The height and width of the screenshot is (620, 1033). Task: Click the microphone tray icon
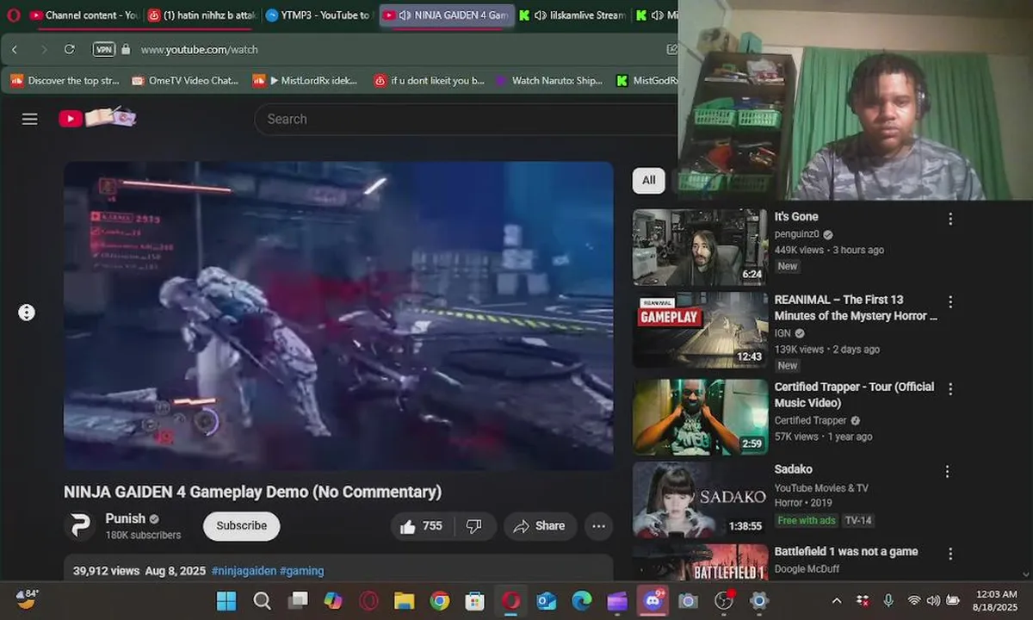pyautogui.click(x=888, y=600)
